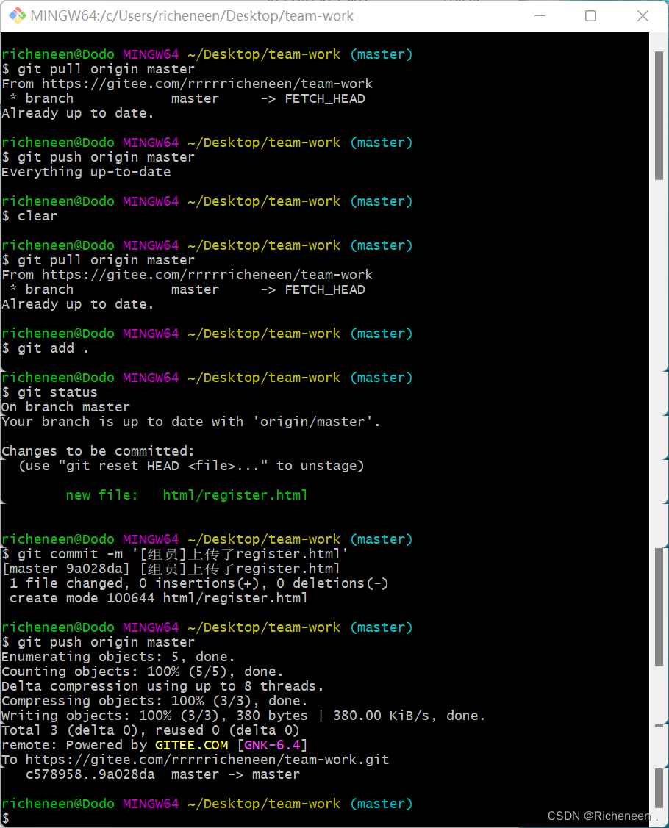Minimize the MINGW64 terminal window

[x=540, y=16]
